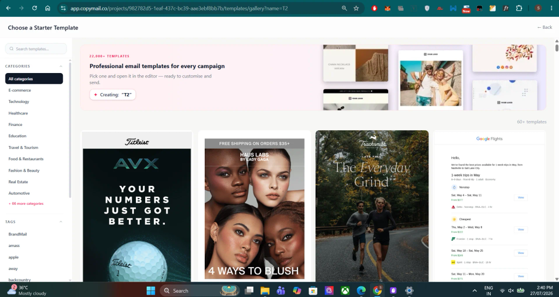
Task: Open the zoom magnifier icon in address bar
Action: click(344, 8)
